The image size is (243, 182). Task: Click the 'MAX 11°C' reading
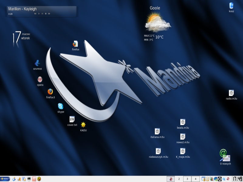pyautogui.click(x=149, y=36)
